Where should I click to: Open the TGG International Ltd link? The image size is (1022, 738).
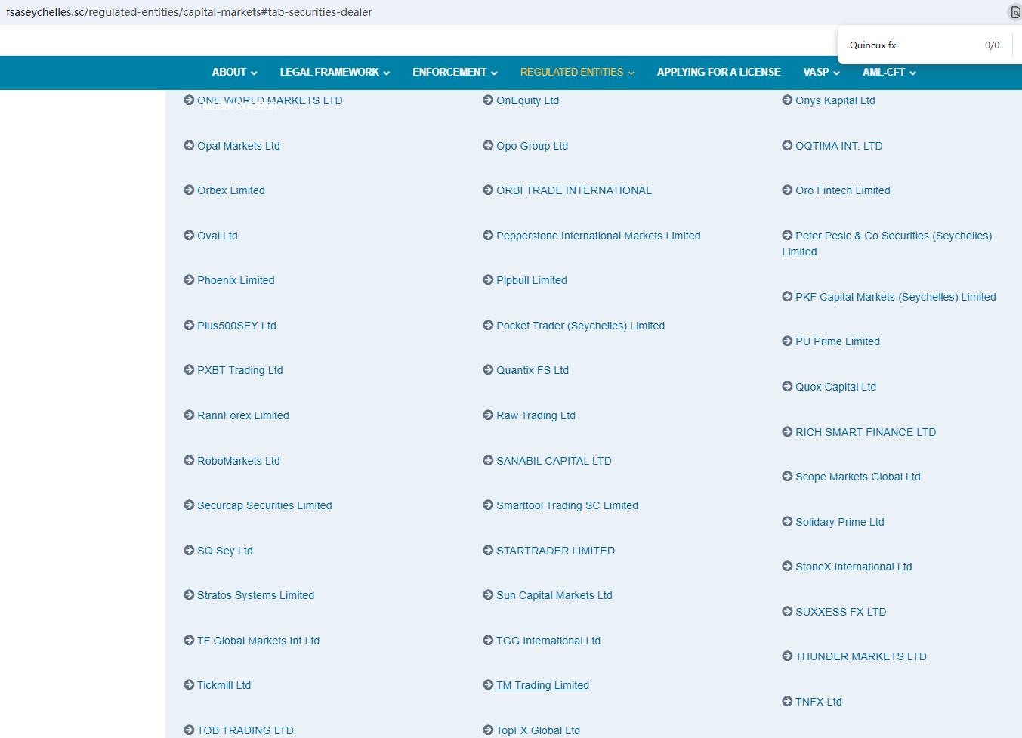click(x=548, y=641)
